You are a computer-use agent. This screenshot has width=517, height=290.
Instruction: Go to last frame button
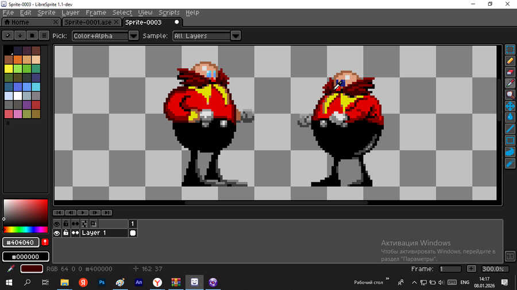pos(107,213)
